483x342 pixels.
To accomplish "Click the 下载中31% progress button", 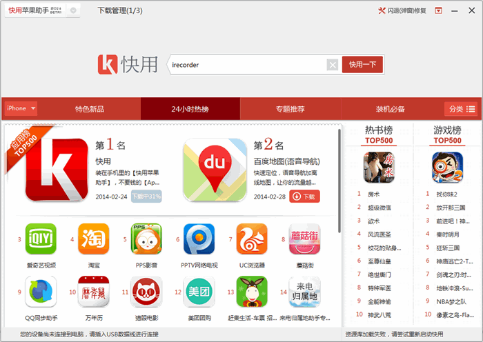I will click(146, 197).
